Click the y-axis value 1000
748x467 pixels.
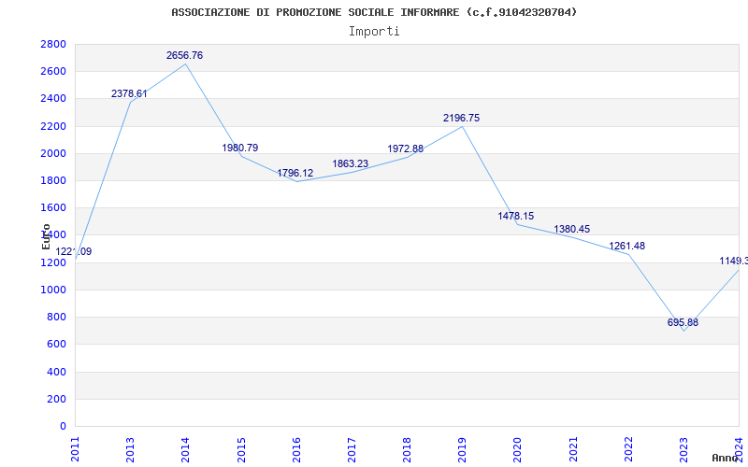(x=53, y=290)
